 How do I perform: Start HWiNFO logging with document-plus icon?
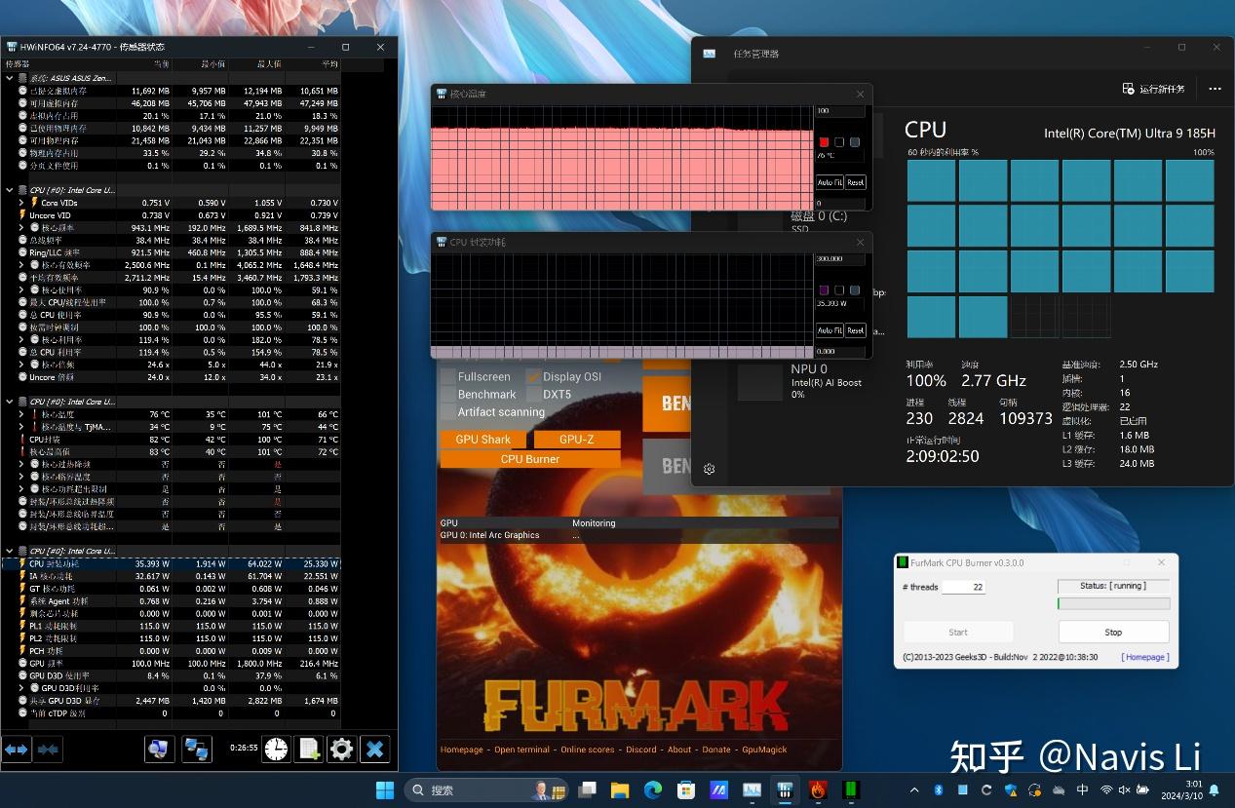click(309, 749)
